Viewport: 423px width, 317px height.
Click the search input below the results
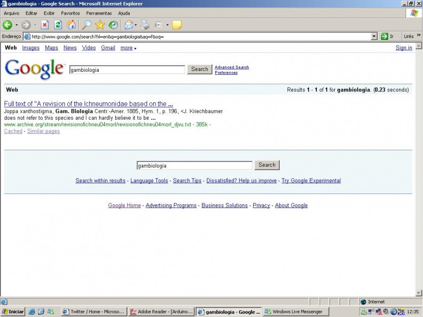[x=195, y=165]
